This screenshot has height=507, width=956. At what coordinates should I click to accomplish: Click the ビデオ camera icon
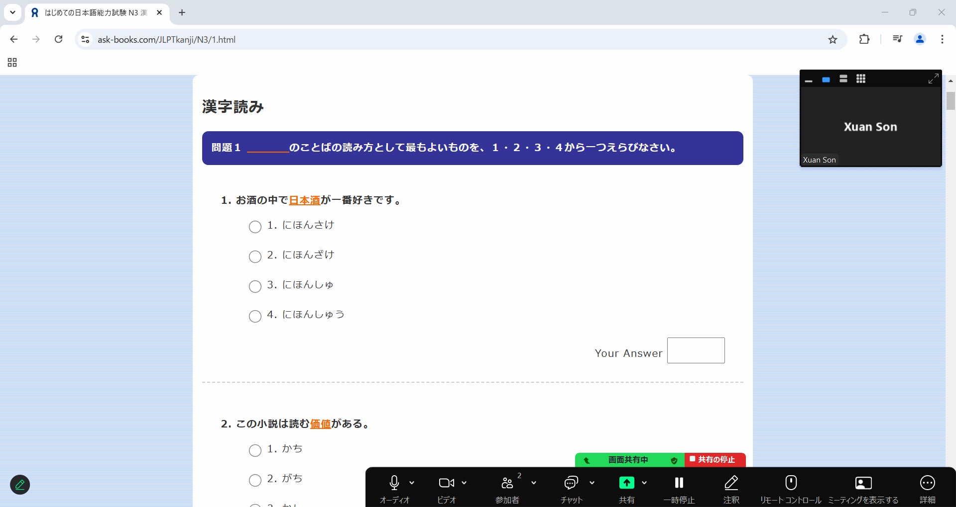point(446,483)
